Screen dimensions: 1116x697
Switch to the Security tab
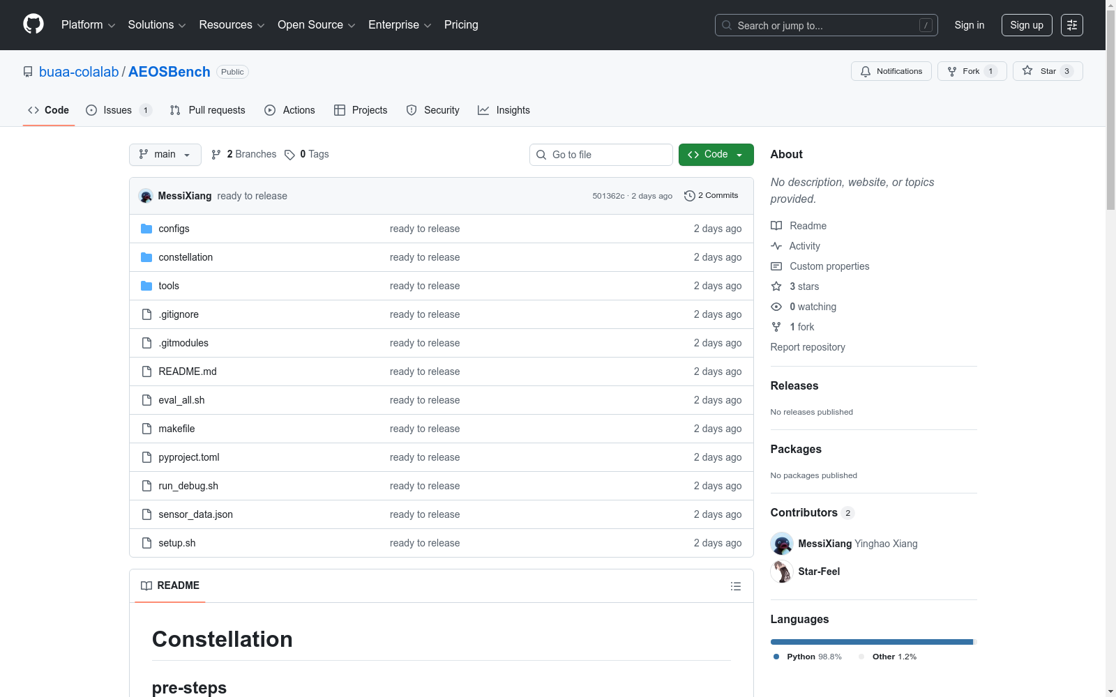pos(433,110)
